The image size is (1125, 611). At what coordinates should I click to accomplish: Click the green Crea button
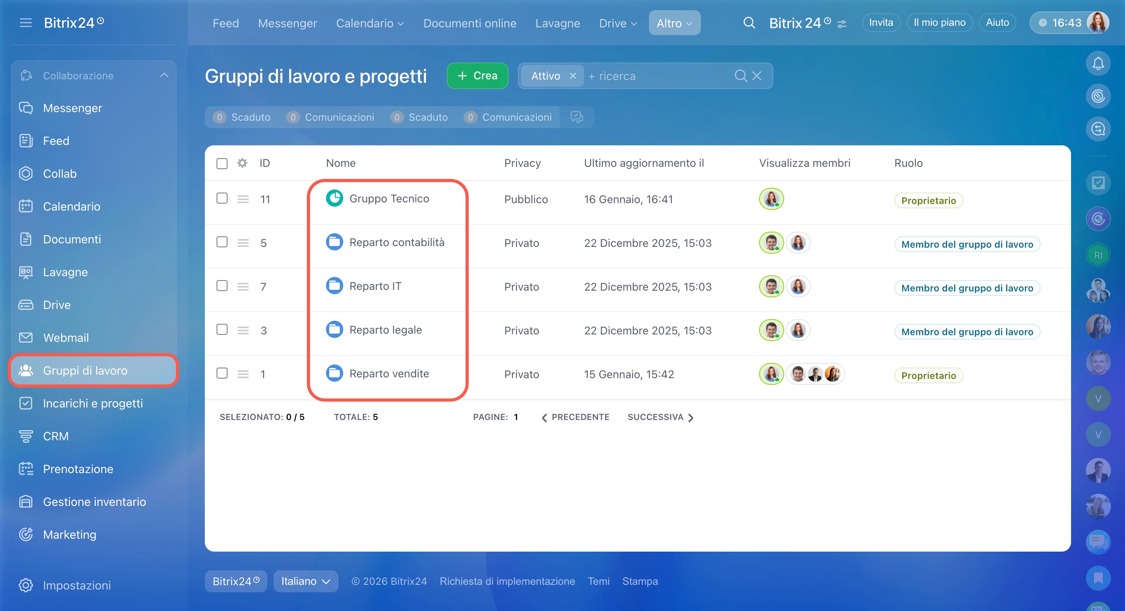tap(477, 76)
